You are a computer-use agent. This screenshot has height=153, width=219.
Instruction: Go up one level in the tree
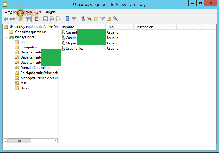click(x=21, y=19)
